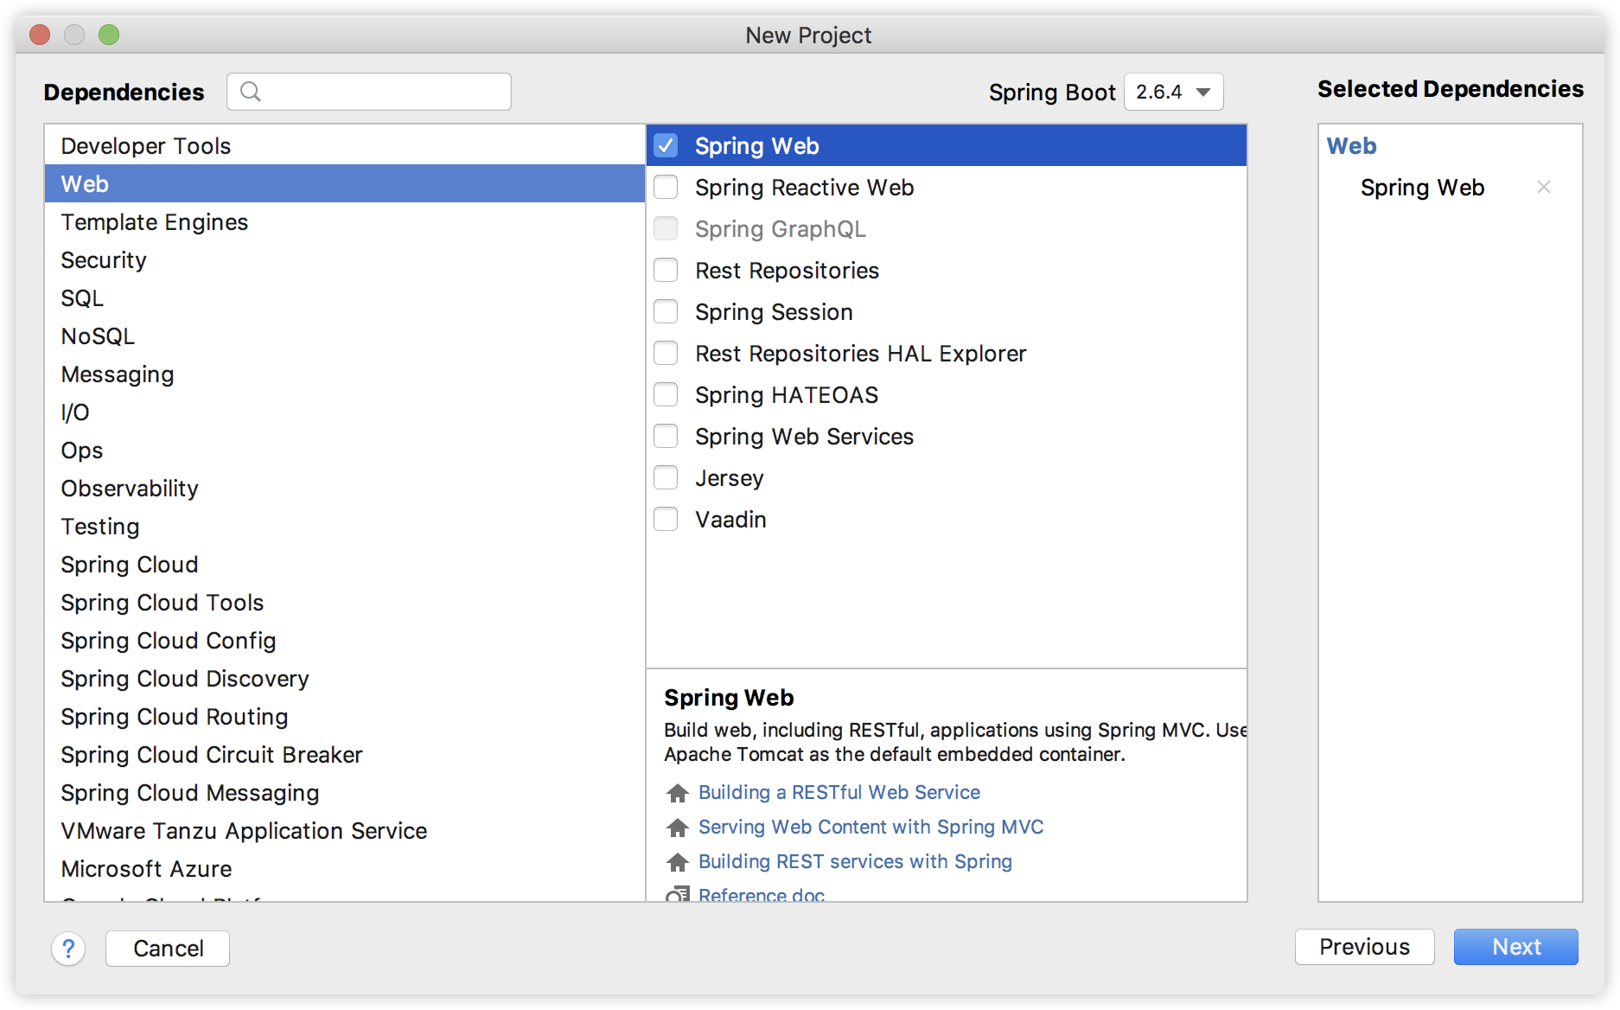
Task: Choose the Developer Tools category
Action: pyautogui.click(x=146, y=146)
